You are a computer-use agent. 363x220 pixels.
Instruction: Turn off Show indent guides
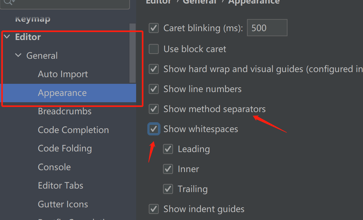point(154,209)
